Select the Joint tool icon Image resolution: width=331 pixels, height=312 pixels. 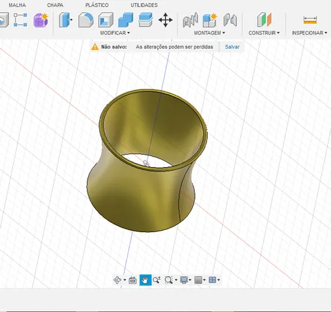click(x=190, y=20)
